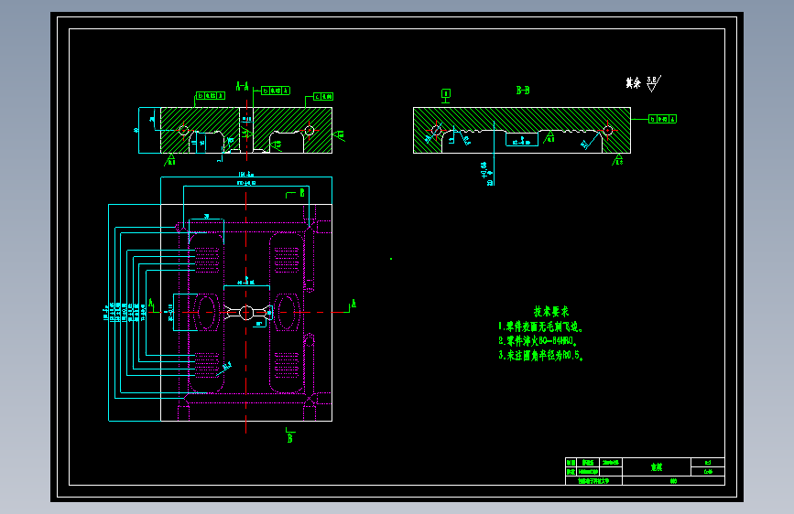
Task: Click technical requirement line 3 about R0.5 fillets
Action: [x=541, y=356]
